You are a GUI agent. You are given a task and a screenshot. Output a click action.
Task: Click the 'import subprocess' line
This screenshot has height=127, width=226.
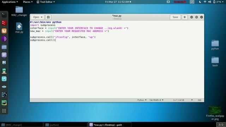(43, 25)
